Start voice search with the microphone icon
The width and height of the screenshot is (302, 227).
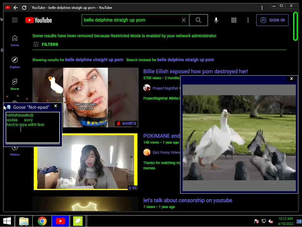click(x=216, y=20)
